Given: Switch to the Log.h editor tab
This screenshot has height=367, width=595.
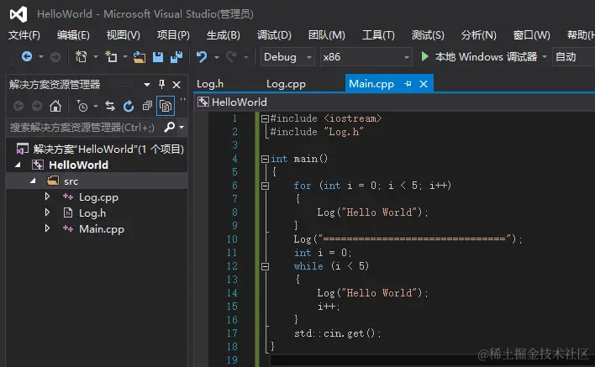Looking at the screenshot, I should point(210,84).
